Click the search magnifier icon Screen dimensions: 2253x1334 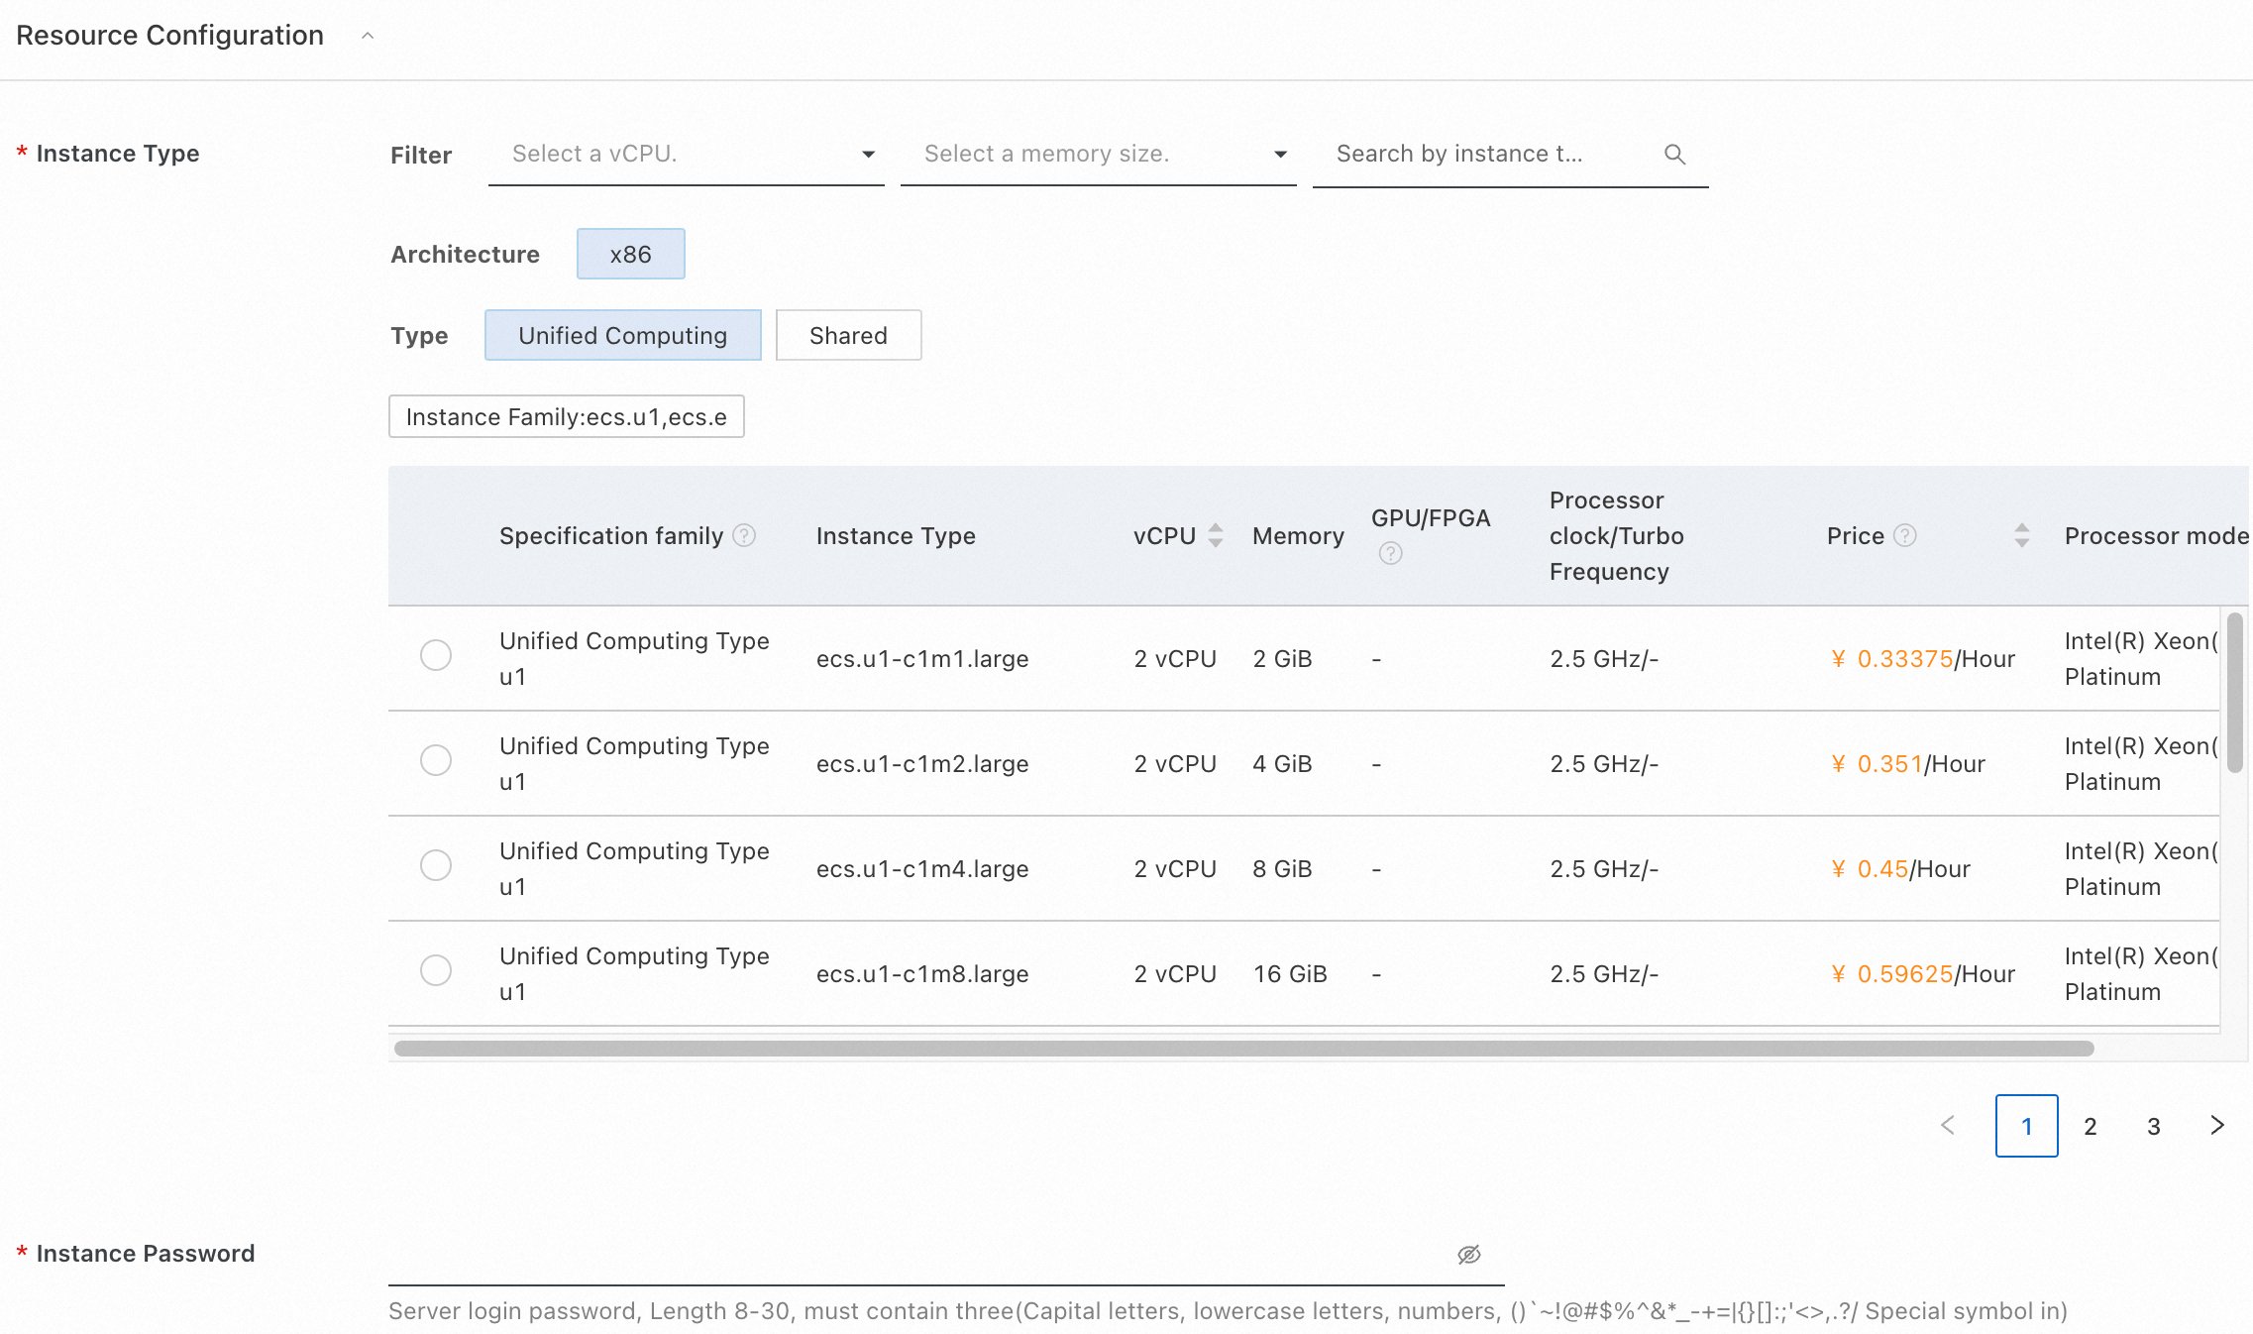tap(1674, 155)
